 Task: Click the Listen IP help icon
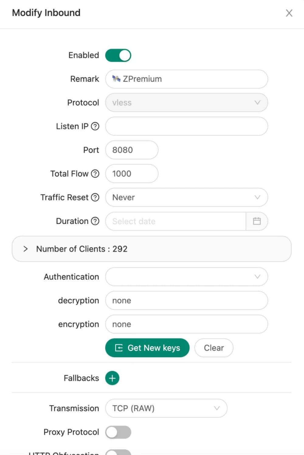[x=95, y=126]
